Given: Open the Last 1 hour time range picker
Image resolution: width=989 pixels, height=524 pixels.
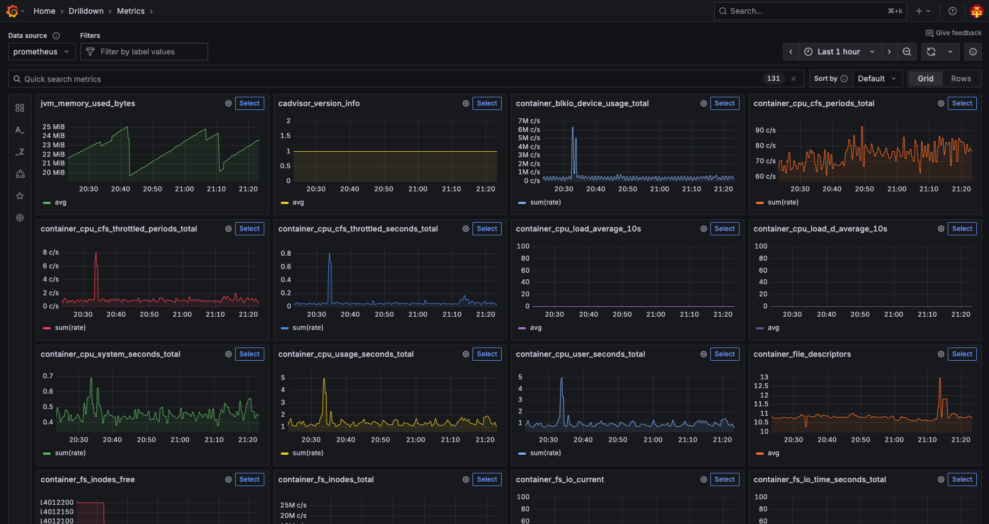Looking at the screenshot, I should pyautogui.click(x=838, y=51).
